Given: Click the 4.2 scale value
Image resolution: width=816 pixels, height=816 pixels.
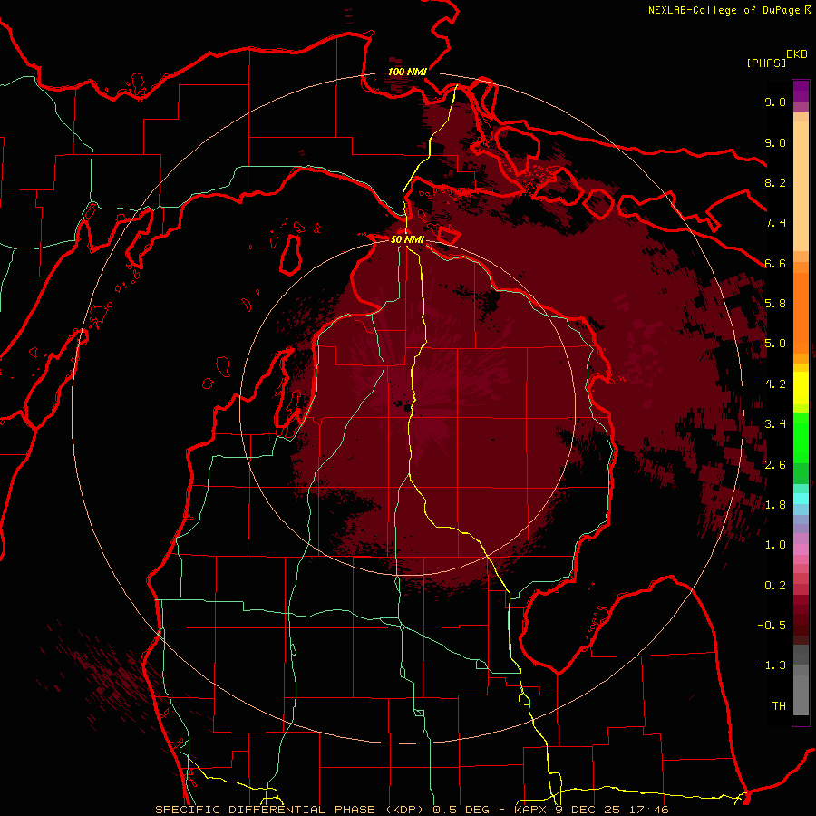Looking at the screenshot, I should (x=775, y=384).
